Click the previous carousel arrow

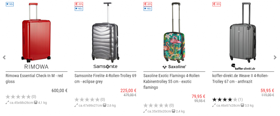4,57
